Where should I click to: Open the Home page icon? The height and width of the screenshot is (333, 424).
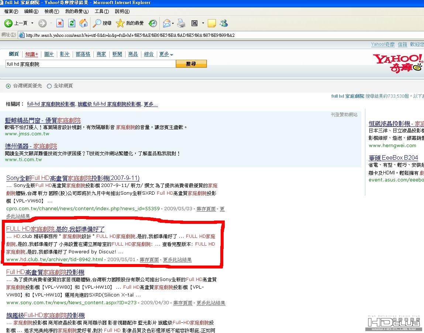pyautogui.click(x=83, y=23)
